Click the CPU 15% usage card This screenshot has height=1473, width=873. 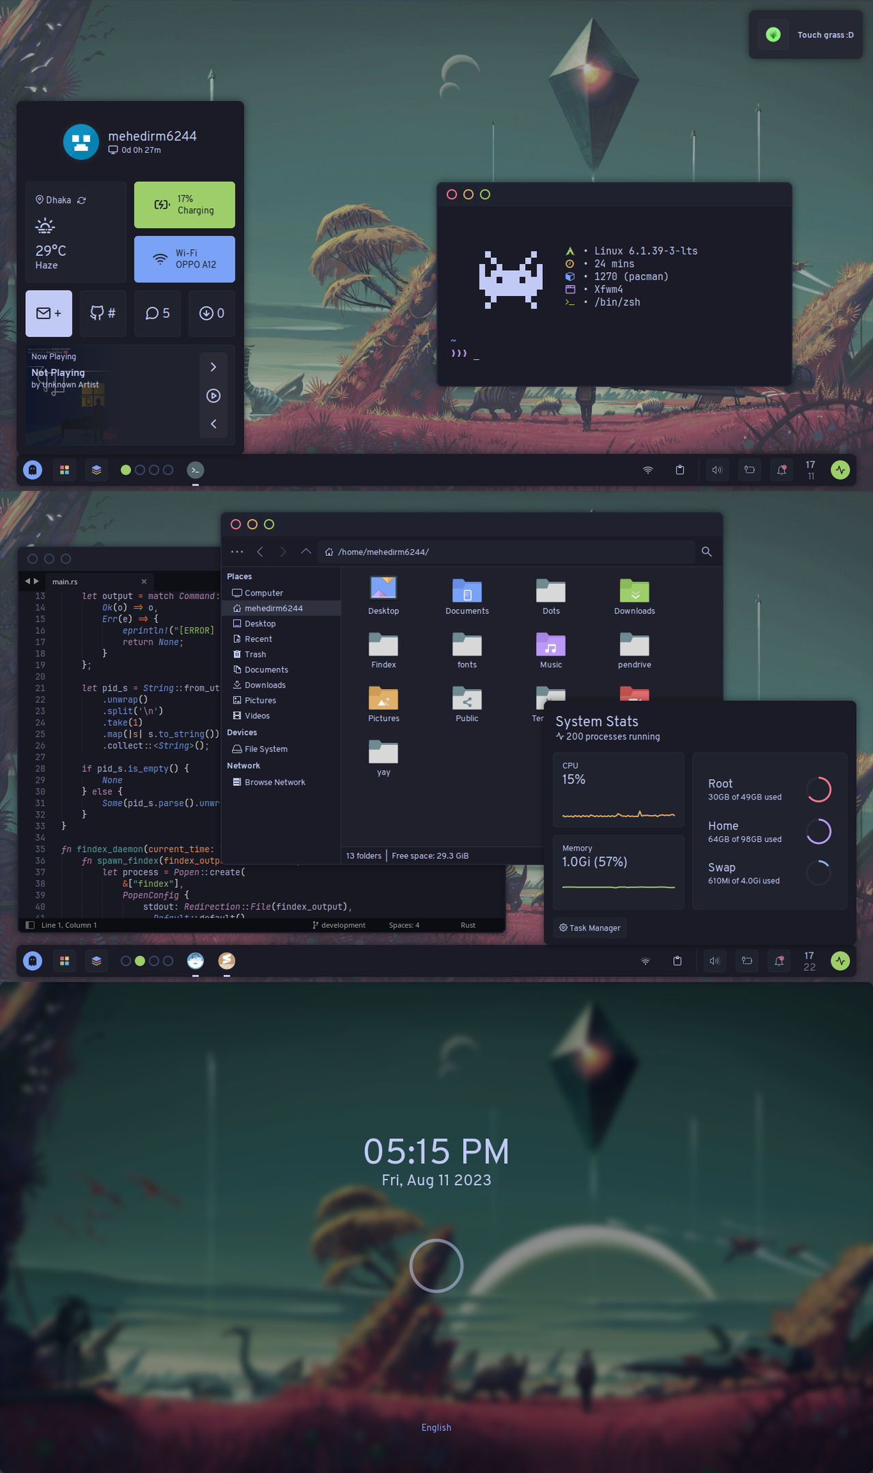(x=619, y=790)
